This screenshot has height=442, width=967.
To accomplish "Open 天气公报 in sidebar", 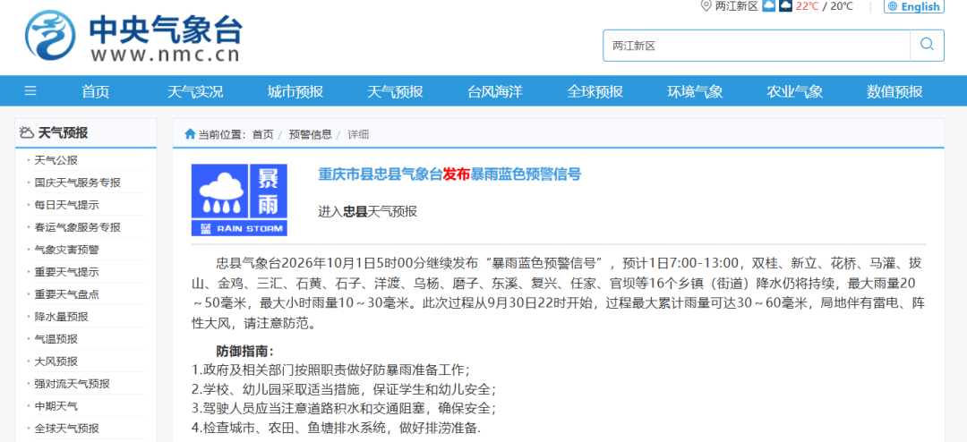I will [56, 160].
